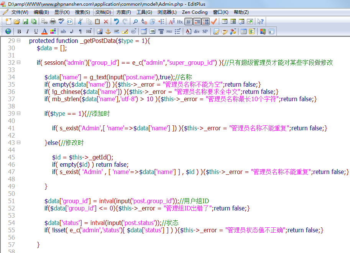Save all open files
This screenshot has height=253, width=350.
[34, 22]
